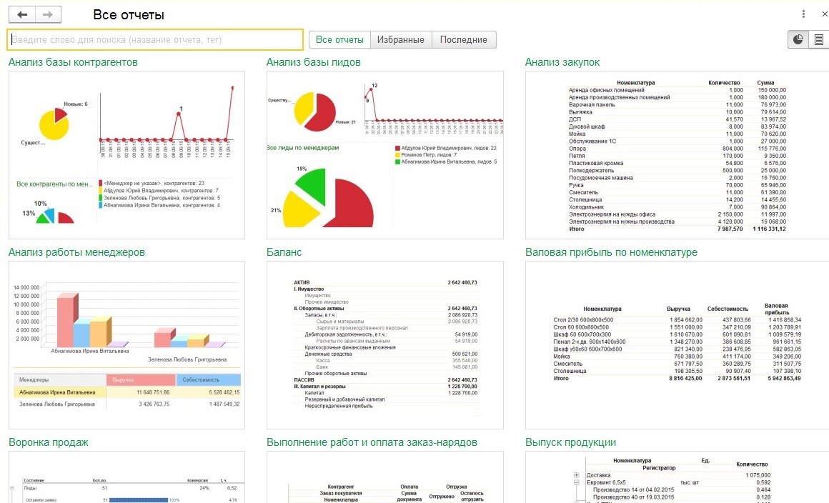The height and width of the screenshot is (503, 829).
Task: Go back with the left arrow button
Action: pos(21,14)
